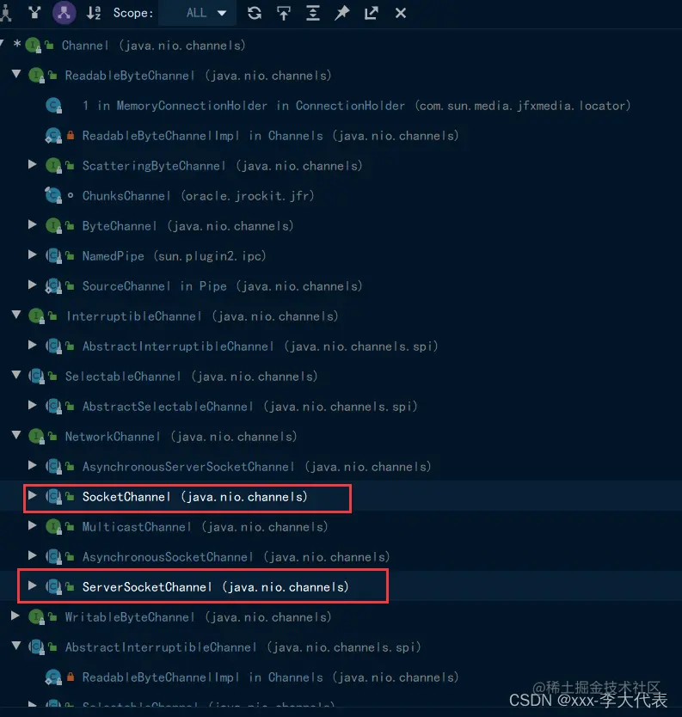Click interface icon beside Channel root
682x717 pixels.
tap(34, 46)
